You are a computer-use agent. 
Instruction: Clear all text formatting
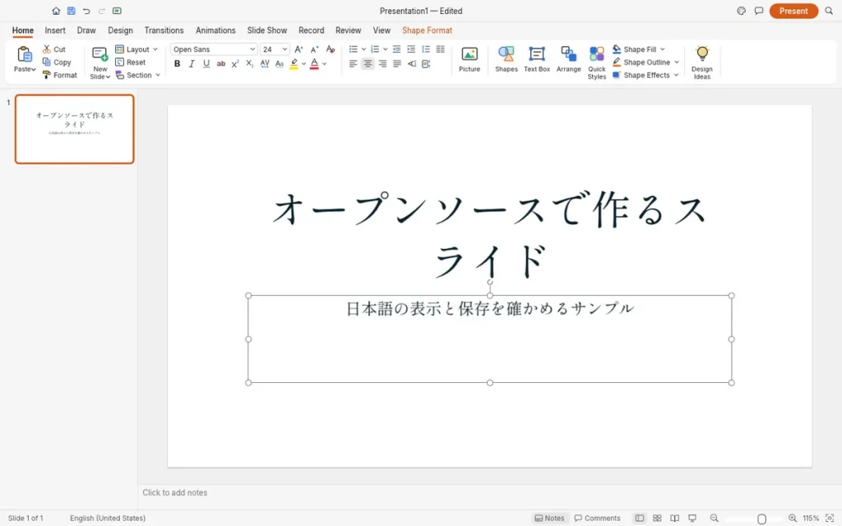point(331,48)
